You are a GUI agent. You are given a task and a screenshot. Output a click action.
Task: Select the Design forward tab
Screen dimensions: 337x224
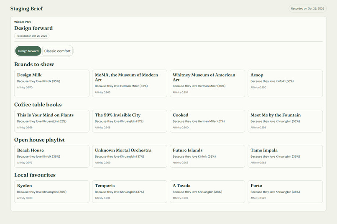click(28, 51)
